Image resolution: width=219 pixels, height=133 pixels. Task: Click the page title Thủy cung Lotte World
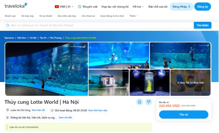[x=42, y=102]
